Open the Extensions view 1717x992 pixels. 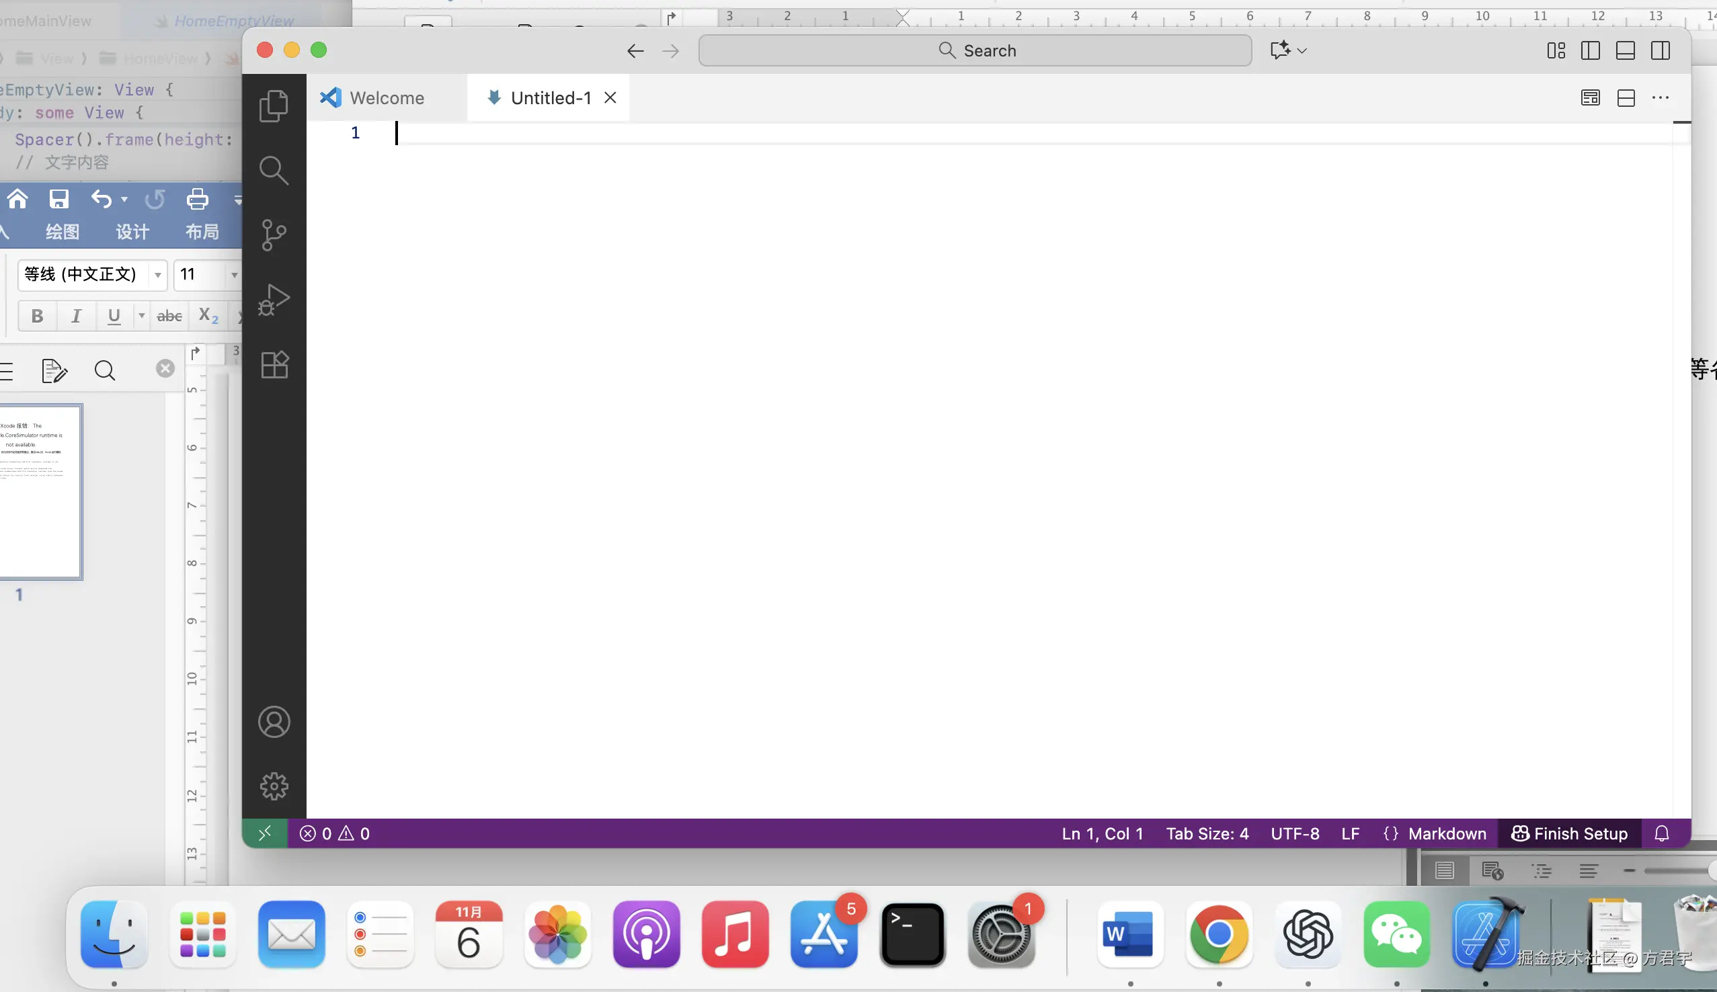274,365
